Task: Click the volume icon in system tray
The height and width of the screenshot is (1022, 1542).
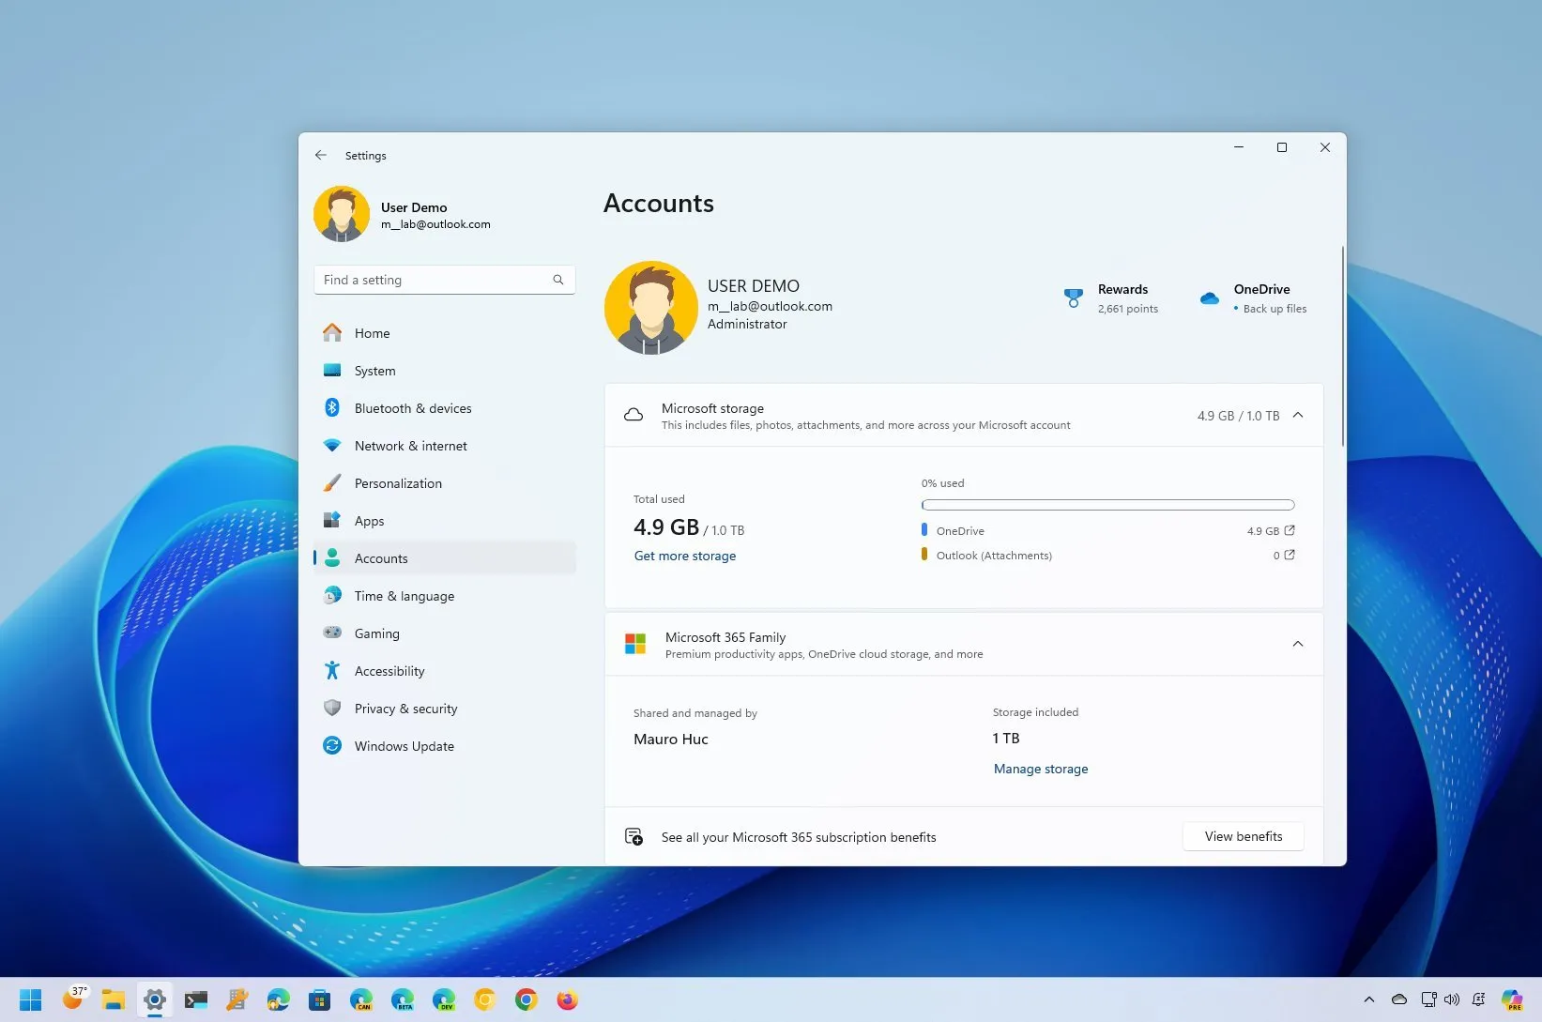Action: 1452,999
